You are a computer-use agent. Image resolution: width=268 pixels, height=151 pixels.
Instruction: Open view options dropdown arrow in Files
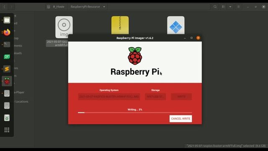point(230,7)
